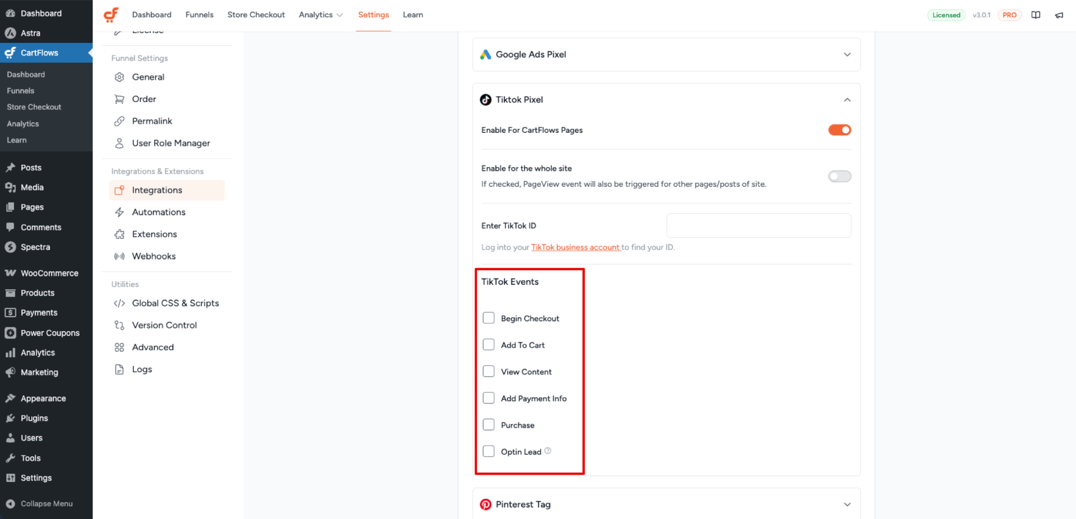Click the User Role Manager person icon
This screenshot has width=1076, height=519.
(x=119, y=143)
